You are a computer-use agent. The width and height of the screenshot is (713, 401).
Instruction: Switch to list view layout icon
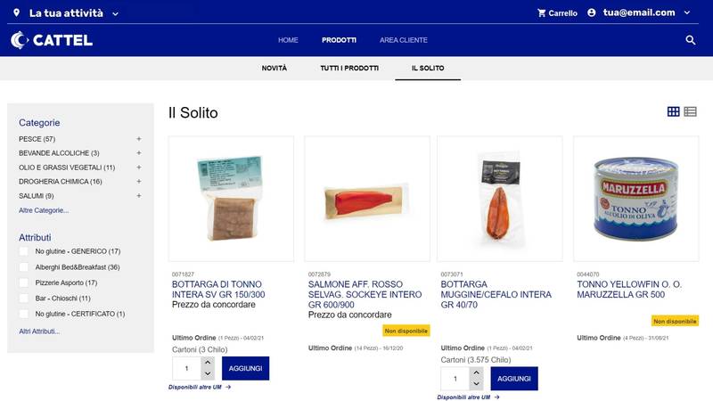click(x=690, y=111)
